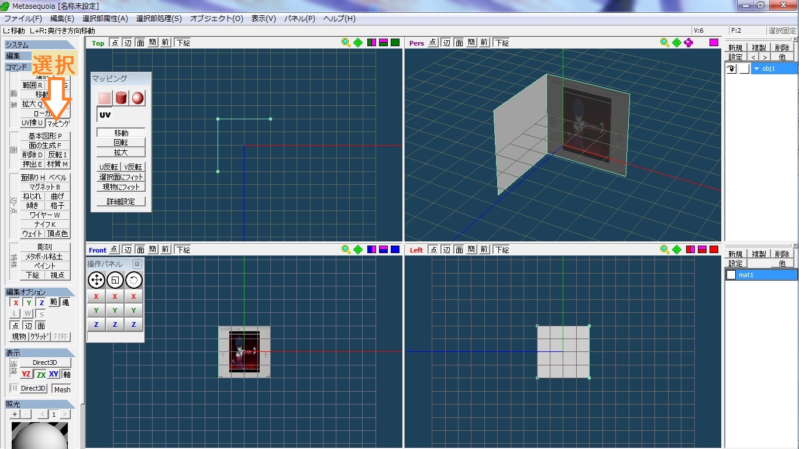
Task: Click zoom magnifier icon in Front view
Action: tap(346, 250)
